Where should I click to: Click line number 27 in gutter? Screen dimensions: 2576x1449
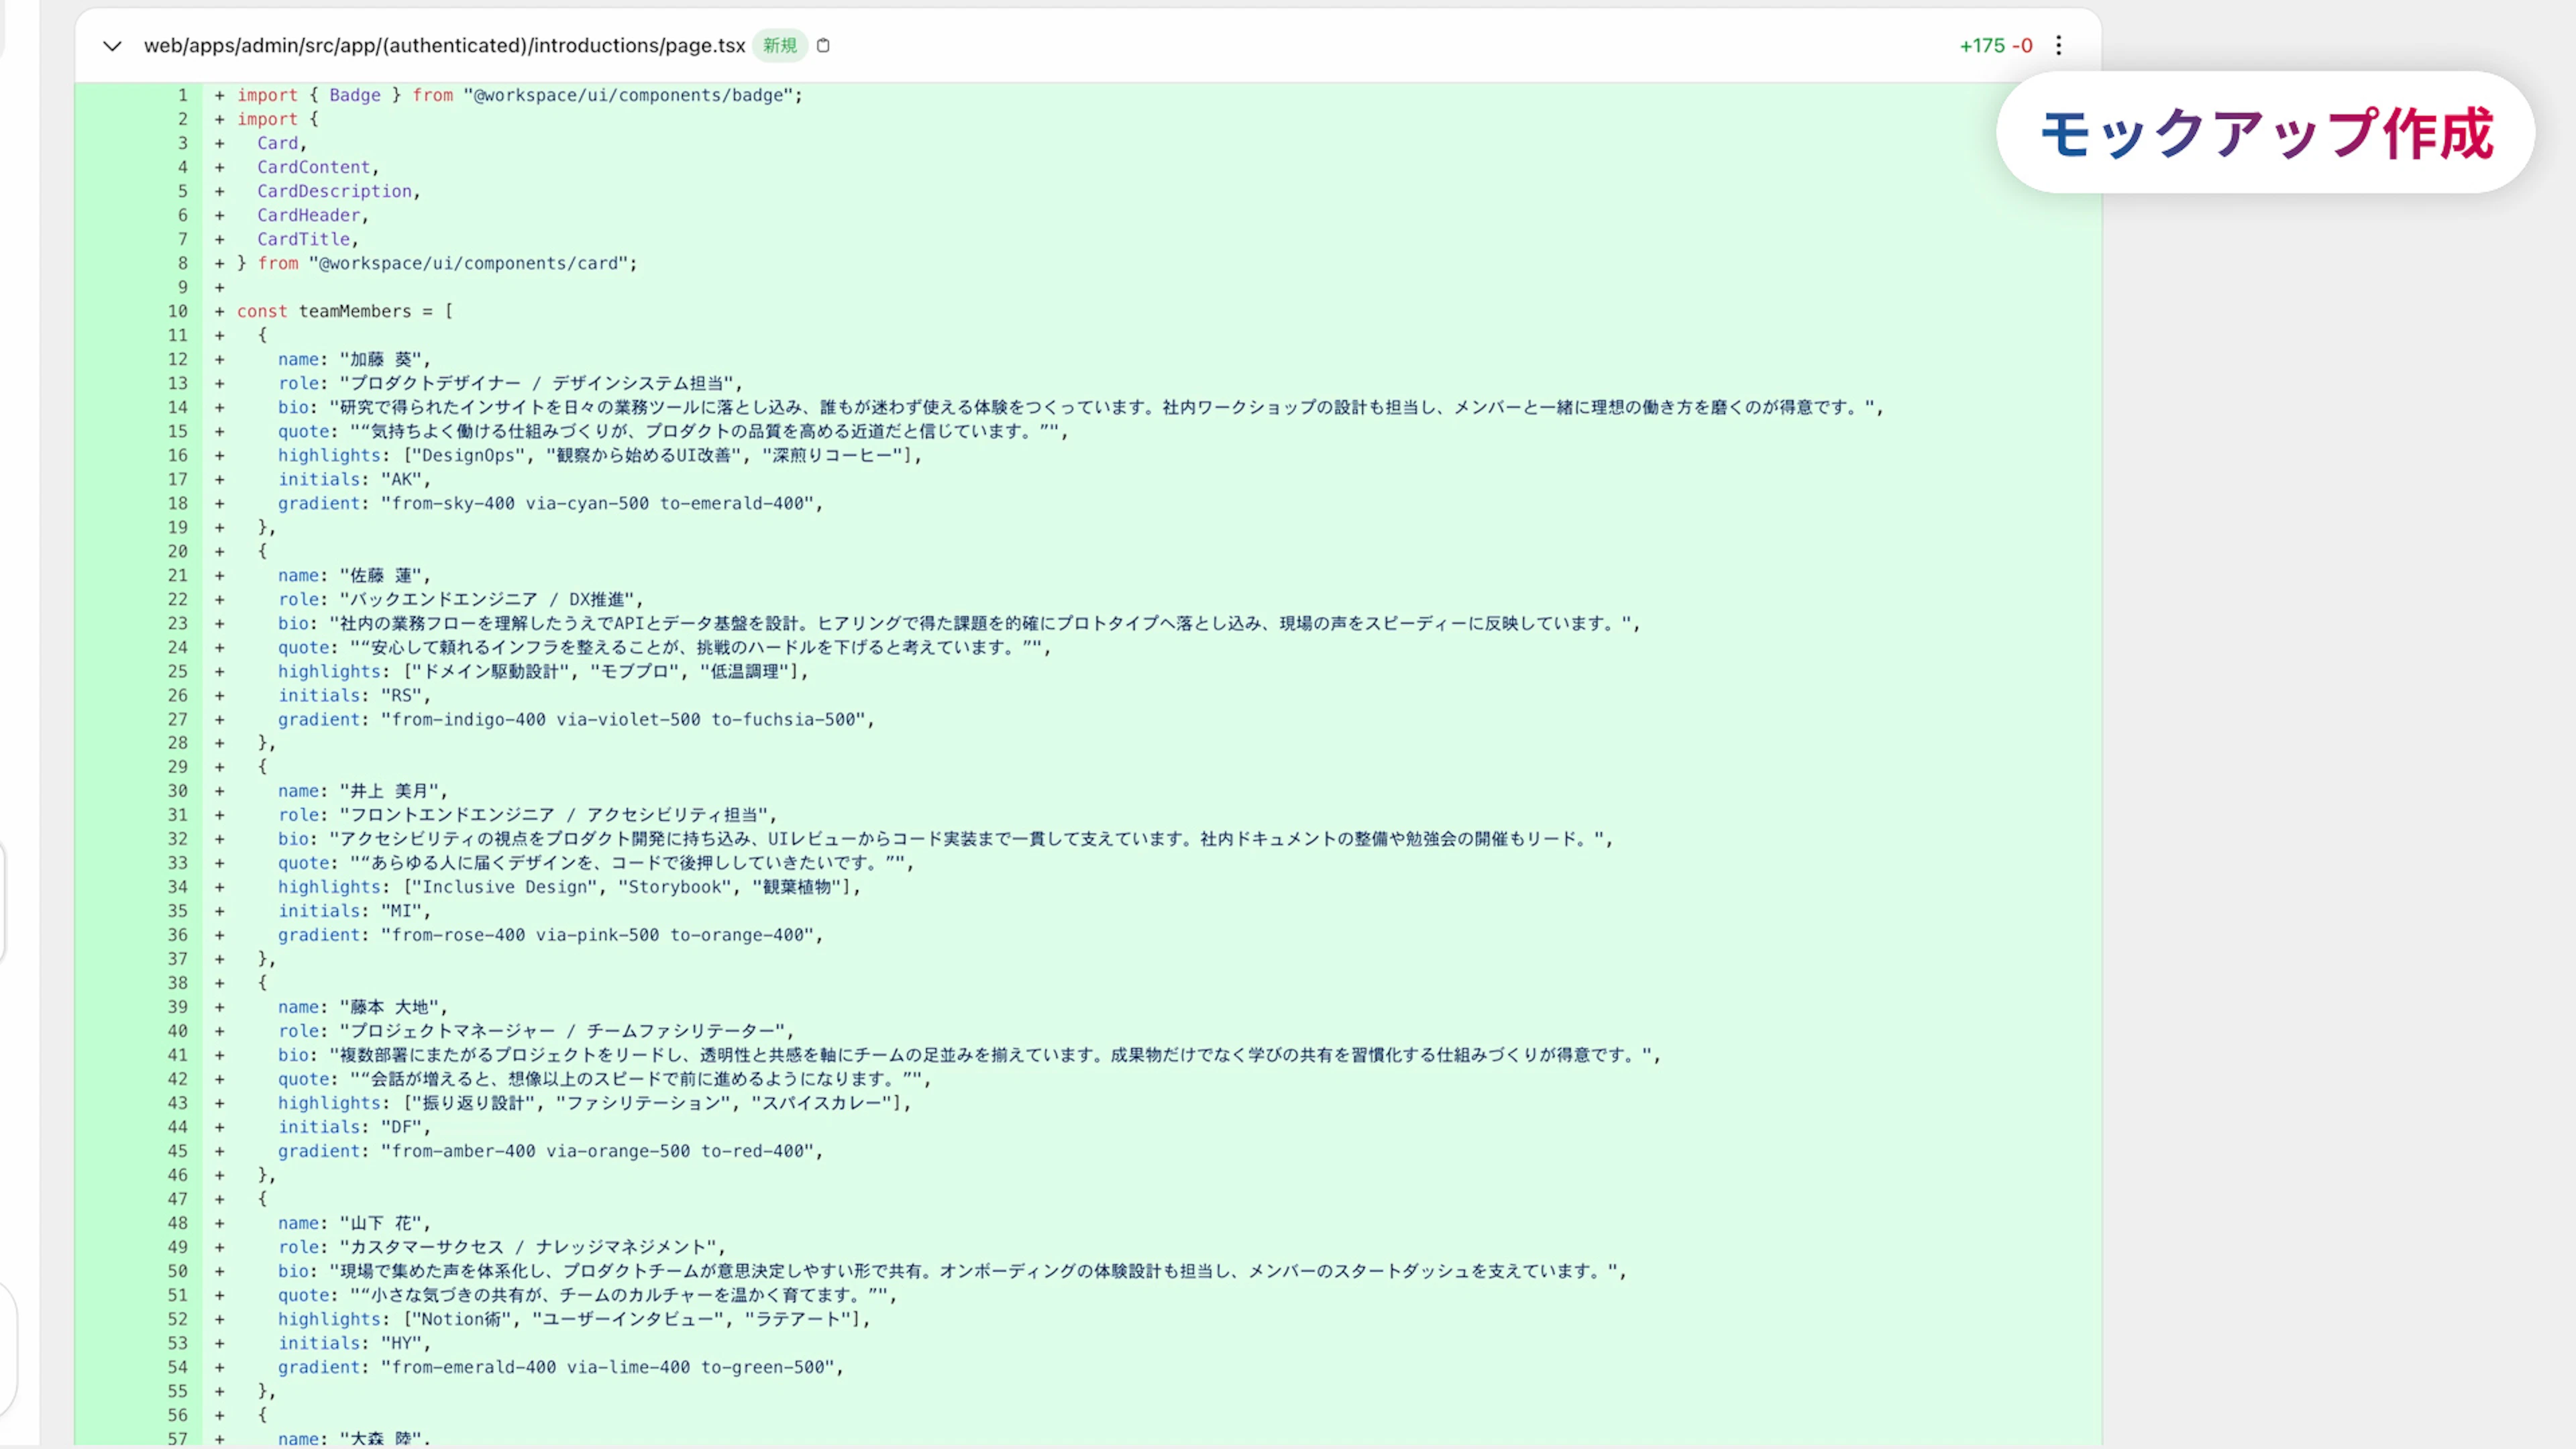(x=177, y=719)
